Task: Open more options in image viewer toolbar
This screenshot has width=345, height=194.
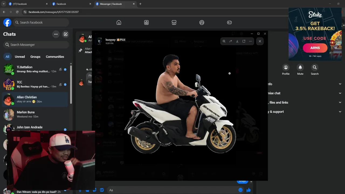Action: pos(250,41)
